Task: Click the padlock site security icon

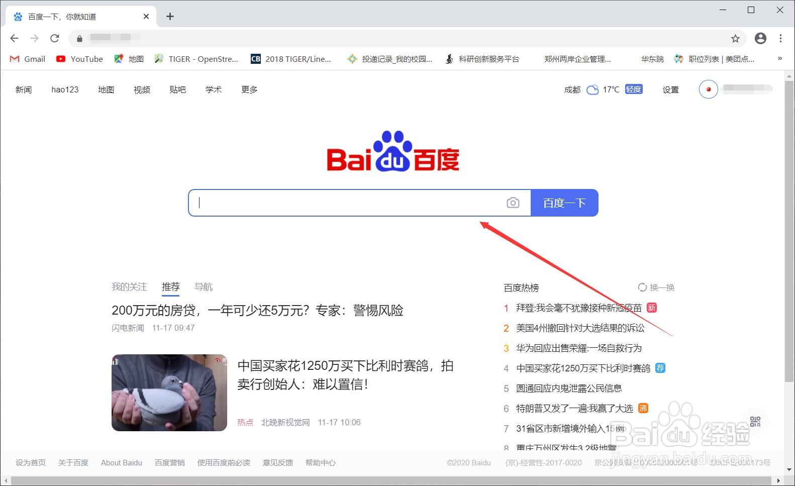Action: (79, 38)
